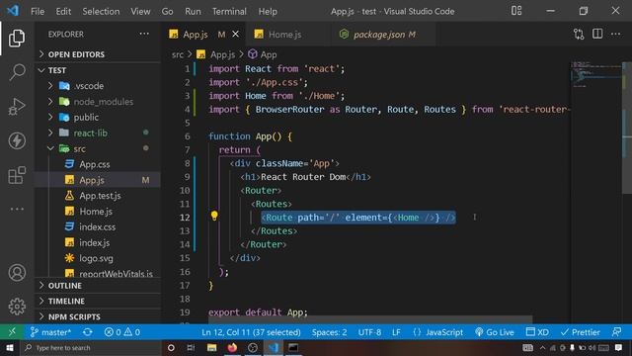Open the Selection menu
Screen dimensions: 632x356
[101, 11]
